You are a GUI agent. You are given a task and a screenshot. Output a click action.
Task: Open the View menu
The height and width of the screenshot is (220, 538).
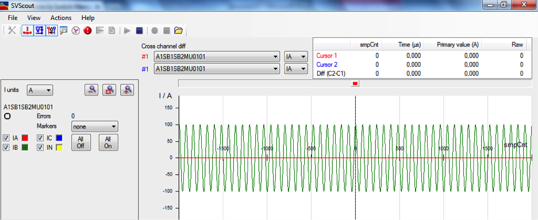click(34, 18)
